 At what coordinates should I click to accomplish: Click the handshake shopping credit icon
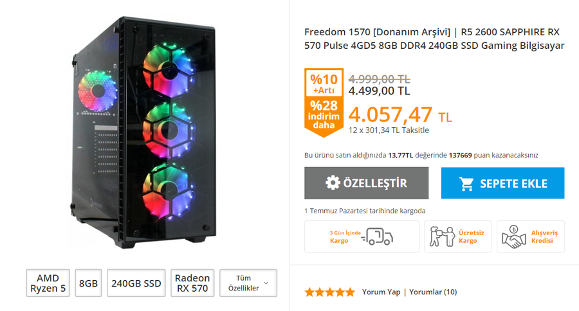pos(513,236)
